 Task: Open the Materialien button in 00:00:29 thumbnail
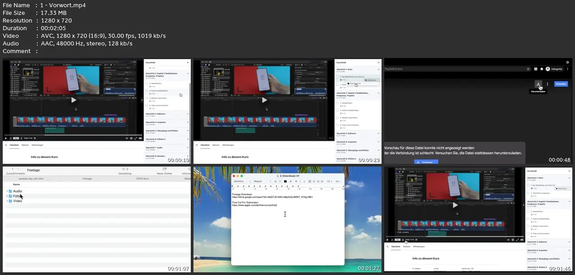372,80
